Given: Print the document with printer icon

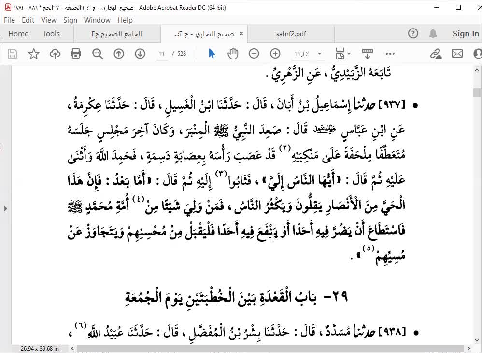Looking at the screenshot, I should [x=76, y=54].
